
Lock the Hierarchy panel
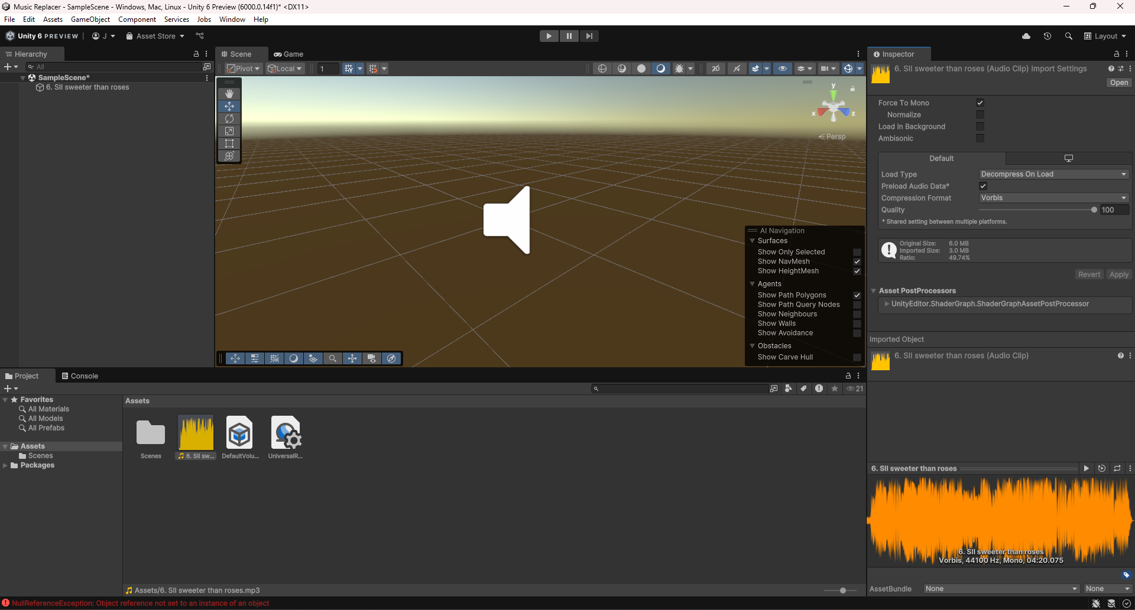pos(196,54)
